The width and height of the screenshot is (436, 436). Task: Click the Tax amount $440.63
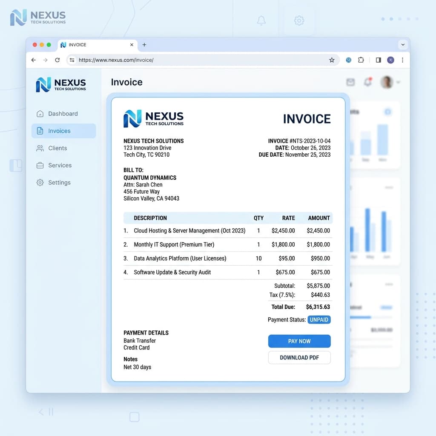[x=320, y=295]
